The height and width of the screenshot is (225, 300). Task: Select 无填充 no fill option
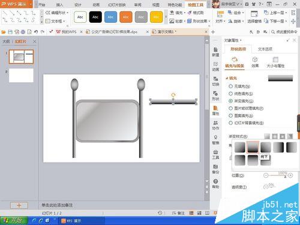(239, 86)
